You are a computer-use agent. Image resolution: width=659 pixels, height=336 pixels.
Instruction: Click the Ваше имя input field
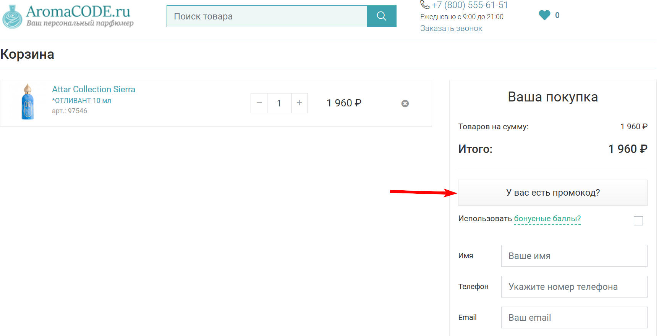coord(574,256)
